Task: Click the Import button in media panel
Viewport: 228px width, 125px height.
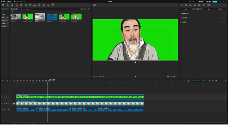Action: 14,9
